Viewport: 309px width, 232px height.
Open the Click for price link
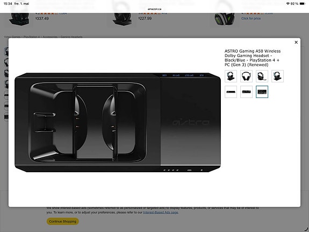[251, 18]
